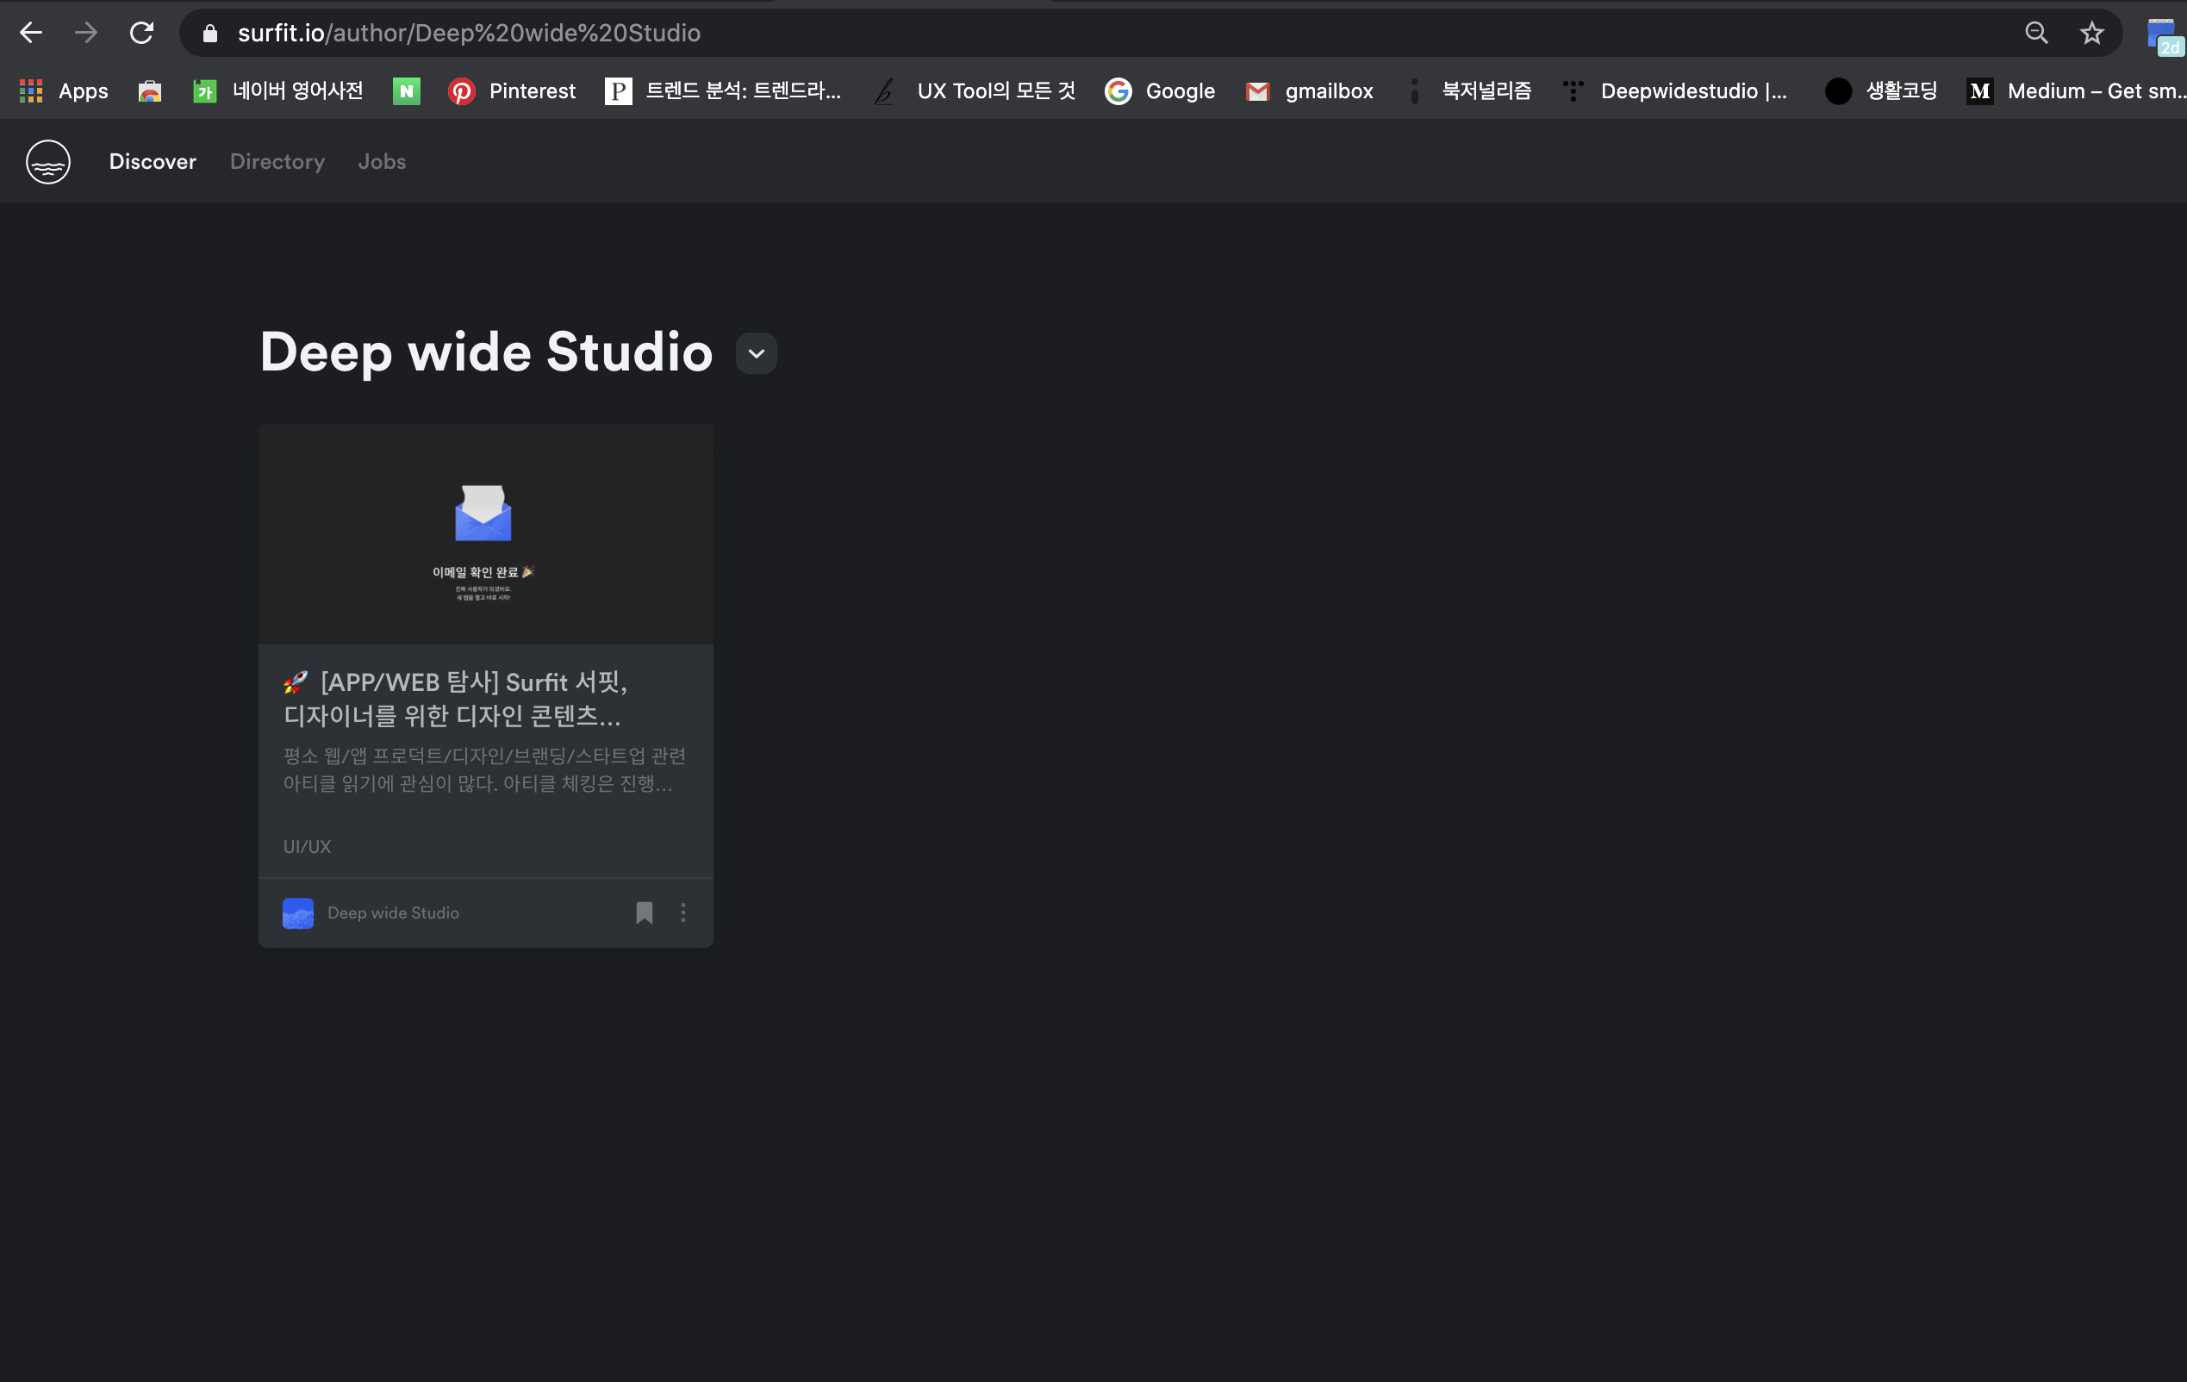The width and height of the screenshot is (2187, 1382).
Task: Star this page with the bookmark icon
Action: pyautogui.click(x=2091, y=34)
